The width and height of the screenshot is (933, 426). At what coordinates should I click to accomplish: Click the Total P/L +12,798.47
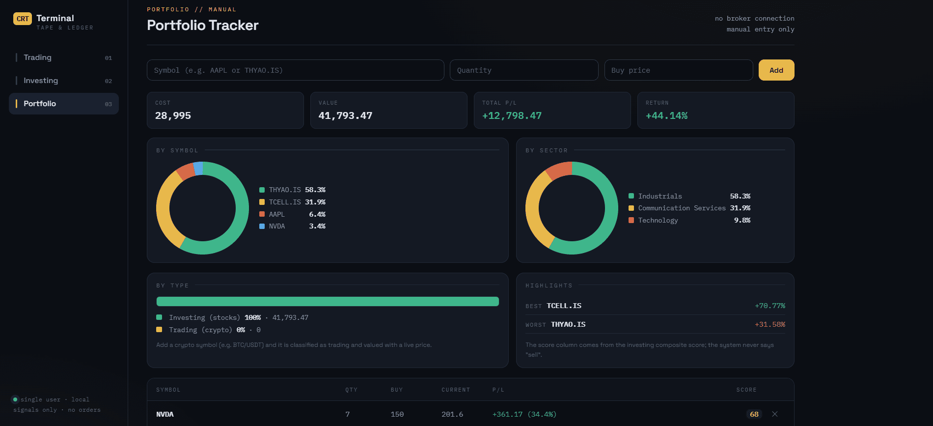(512, 116)
